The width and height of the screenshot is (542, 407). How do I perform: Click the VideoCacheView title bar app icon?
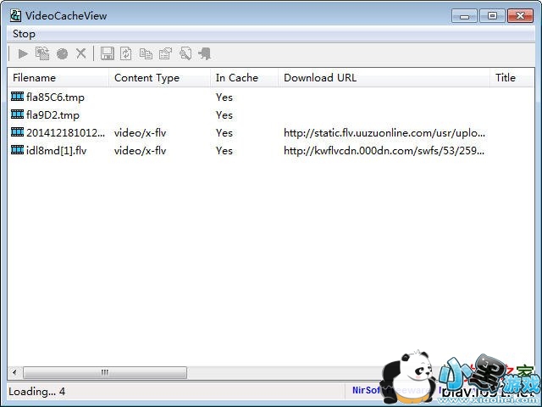15,15
